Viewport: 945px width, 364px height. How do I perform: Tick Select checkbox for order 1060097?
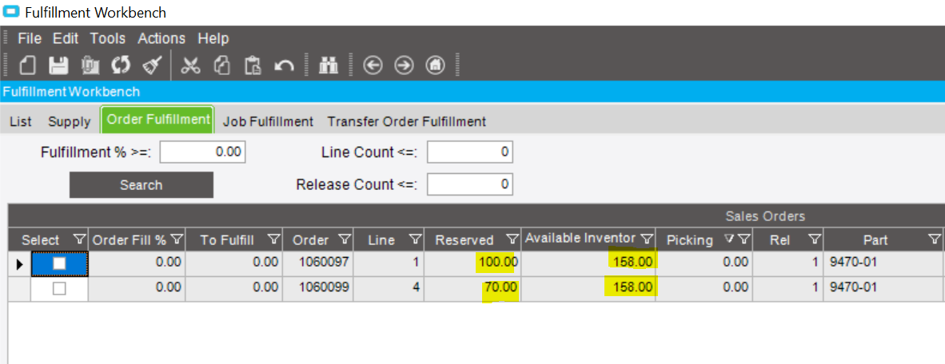pos(59,263)
